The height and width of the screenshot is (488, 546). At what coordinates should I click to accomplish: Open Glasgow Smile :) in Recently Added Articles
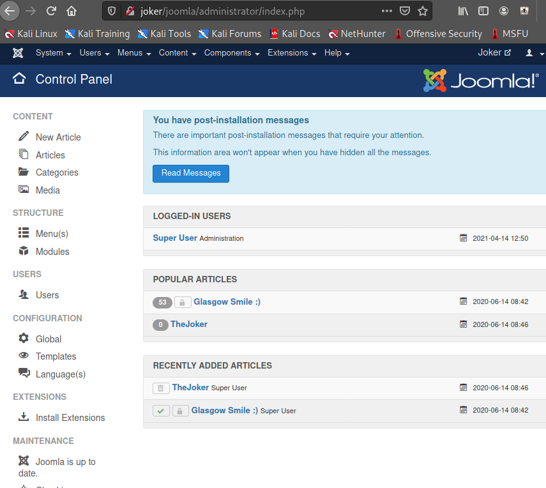pos(225,410)
